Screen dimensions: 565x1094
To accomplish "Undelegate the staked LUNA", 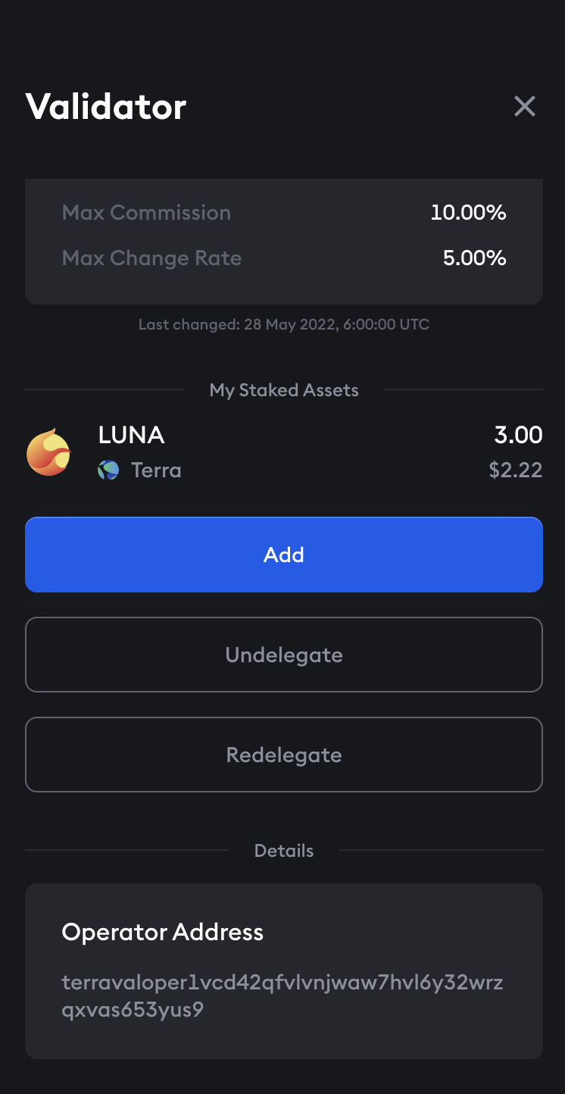I will point(284,655).
